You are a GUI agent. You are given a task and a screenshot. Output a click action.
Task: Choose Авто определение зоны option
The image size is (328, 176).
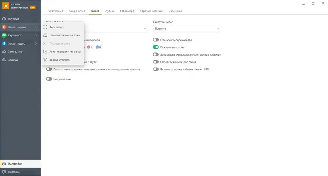tap(63, 52)
